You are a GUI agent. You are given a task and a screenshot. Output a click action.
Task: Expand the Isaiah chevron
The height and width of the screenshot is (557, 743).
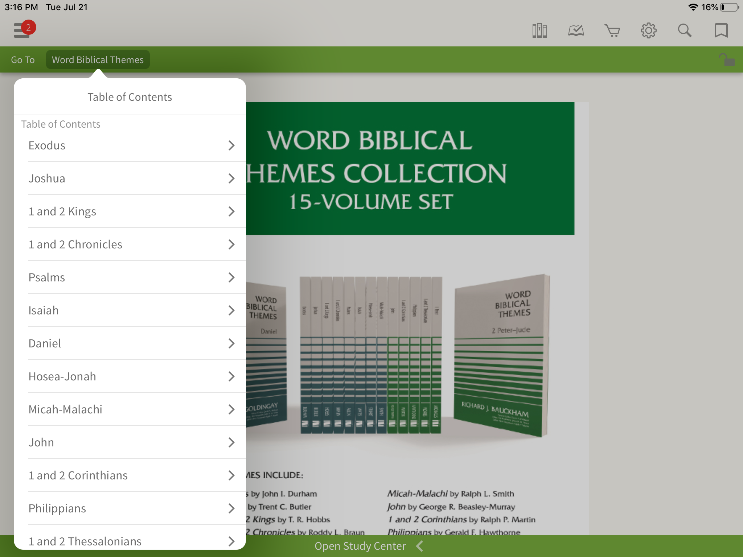pyautogui.click(x=231, y=310)
